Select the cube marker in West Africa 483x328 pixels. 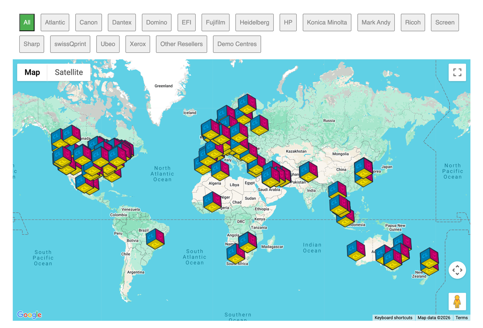(x=212, y=202)
